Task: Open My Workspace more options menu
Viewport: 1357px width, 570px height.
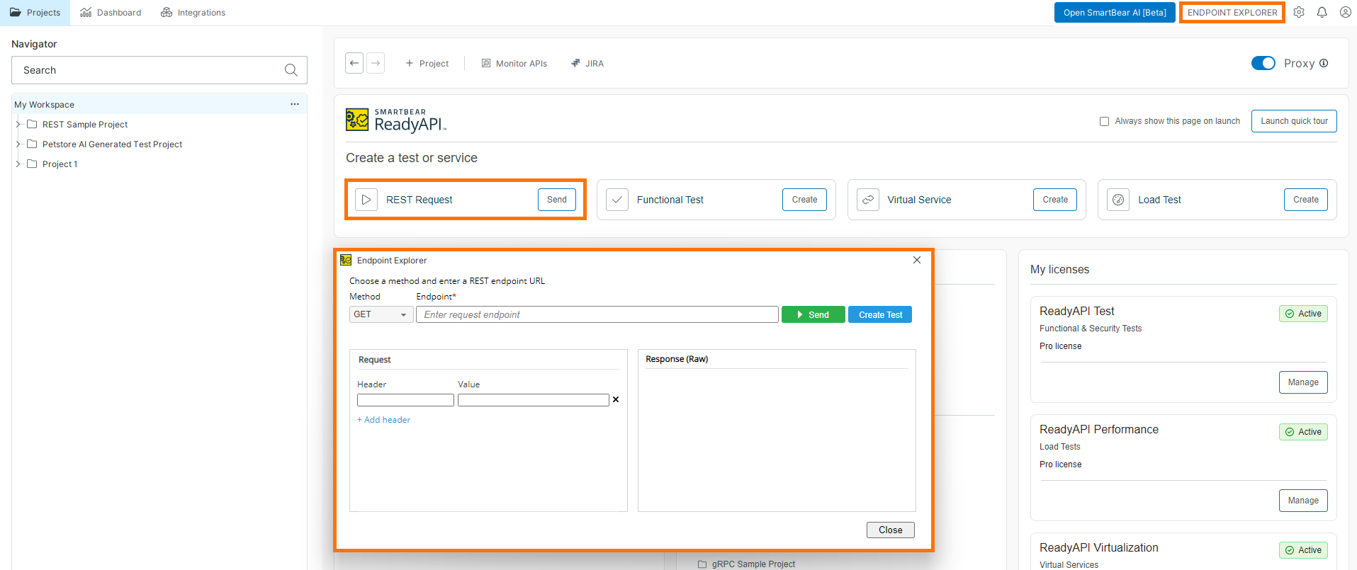Action: (295, 104)
